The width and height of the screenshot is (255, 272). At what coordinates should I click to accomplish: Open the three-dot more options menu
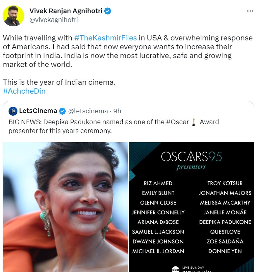250,11
